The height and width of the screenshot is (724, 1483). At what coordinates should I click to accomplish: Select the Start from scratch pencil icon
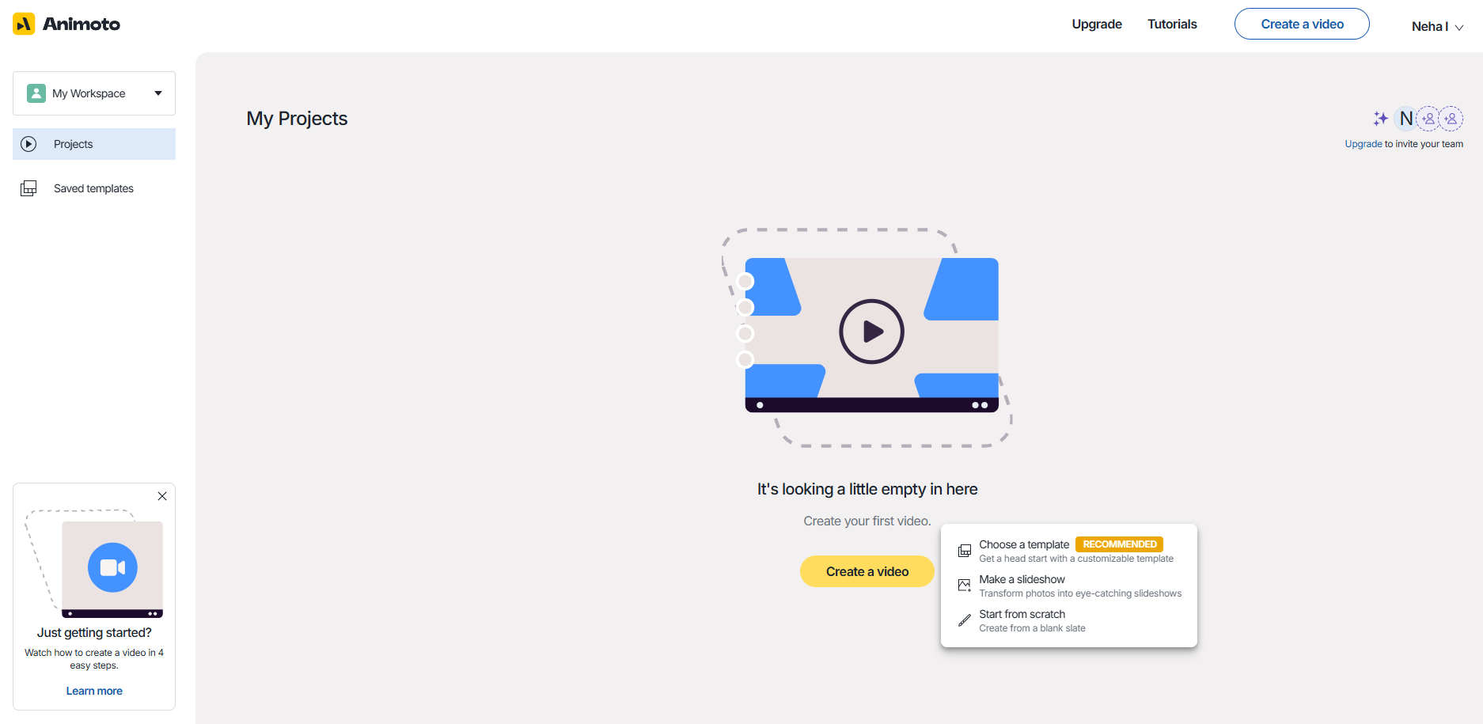tap(965, 620)
